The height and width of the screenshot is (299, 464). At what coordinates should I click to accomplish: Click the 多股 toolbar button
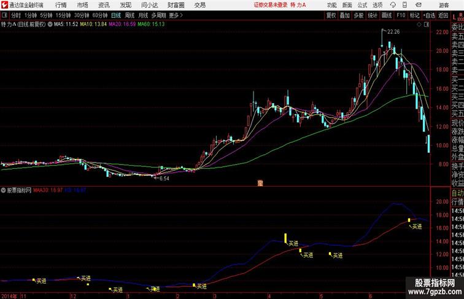coord(358,15)
